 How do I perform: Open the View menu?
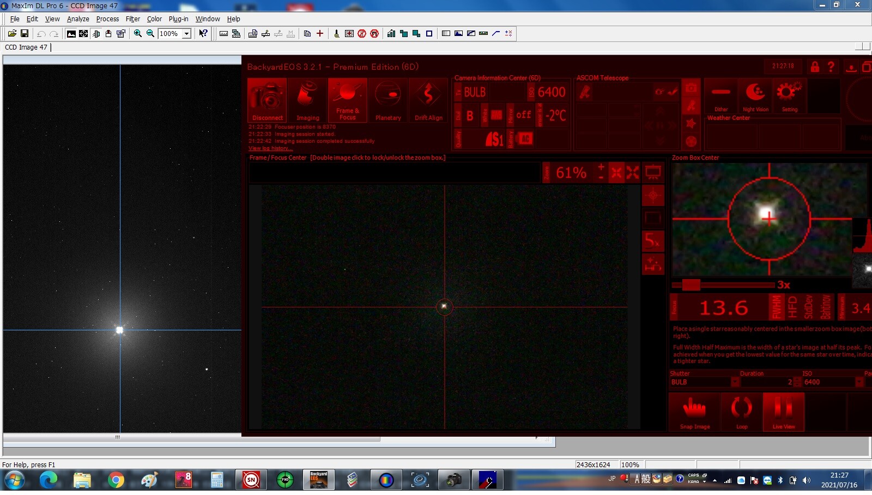pos(52,19)
